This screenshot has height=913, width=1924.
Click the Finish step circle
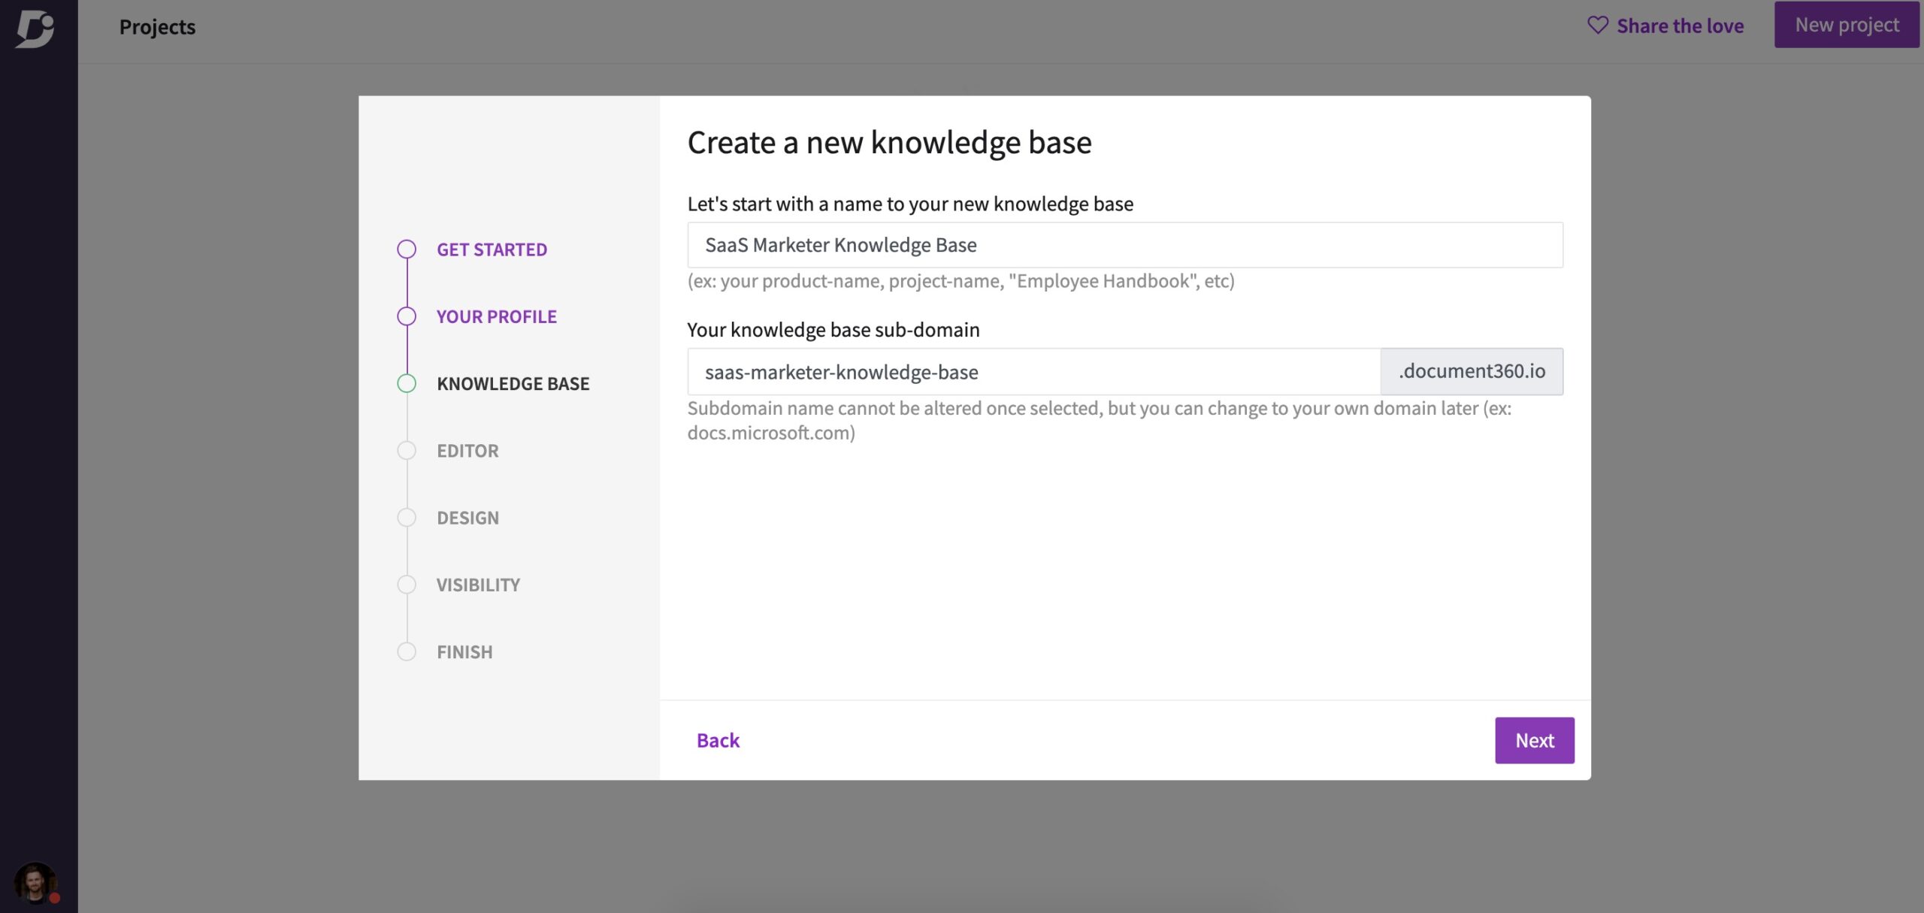(407, 651)
